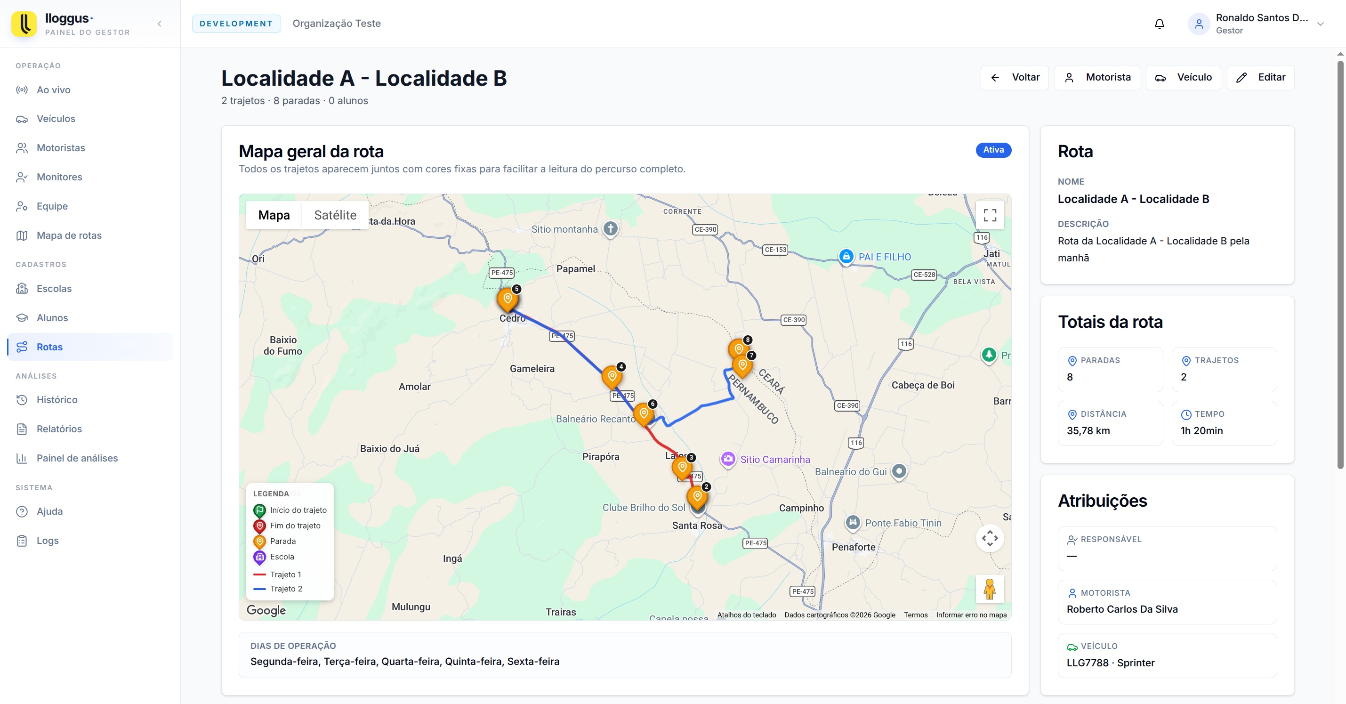The height and width of the screenshot is (704, 1346).
Task: Collapse the sidebar with the chevron
Action: click(160, 24)
